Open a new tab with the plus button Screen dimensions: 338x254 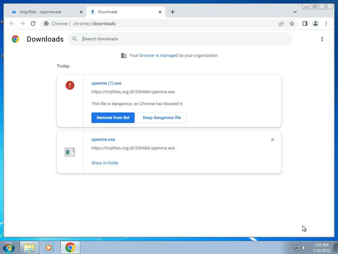(x=172, y=12)
